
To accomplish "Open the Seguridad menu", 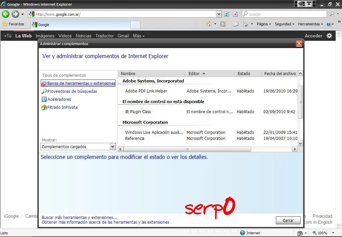I will [285, 24].
